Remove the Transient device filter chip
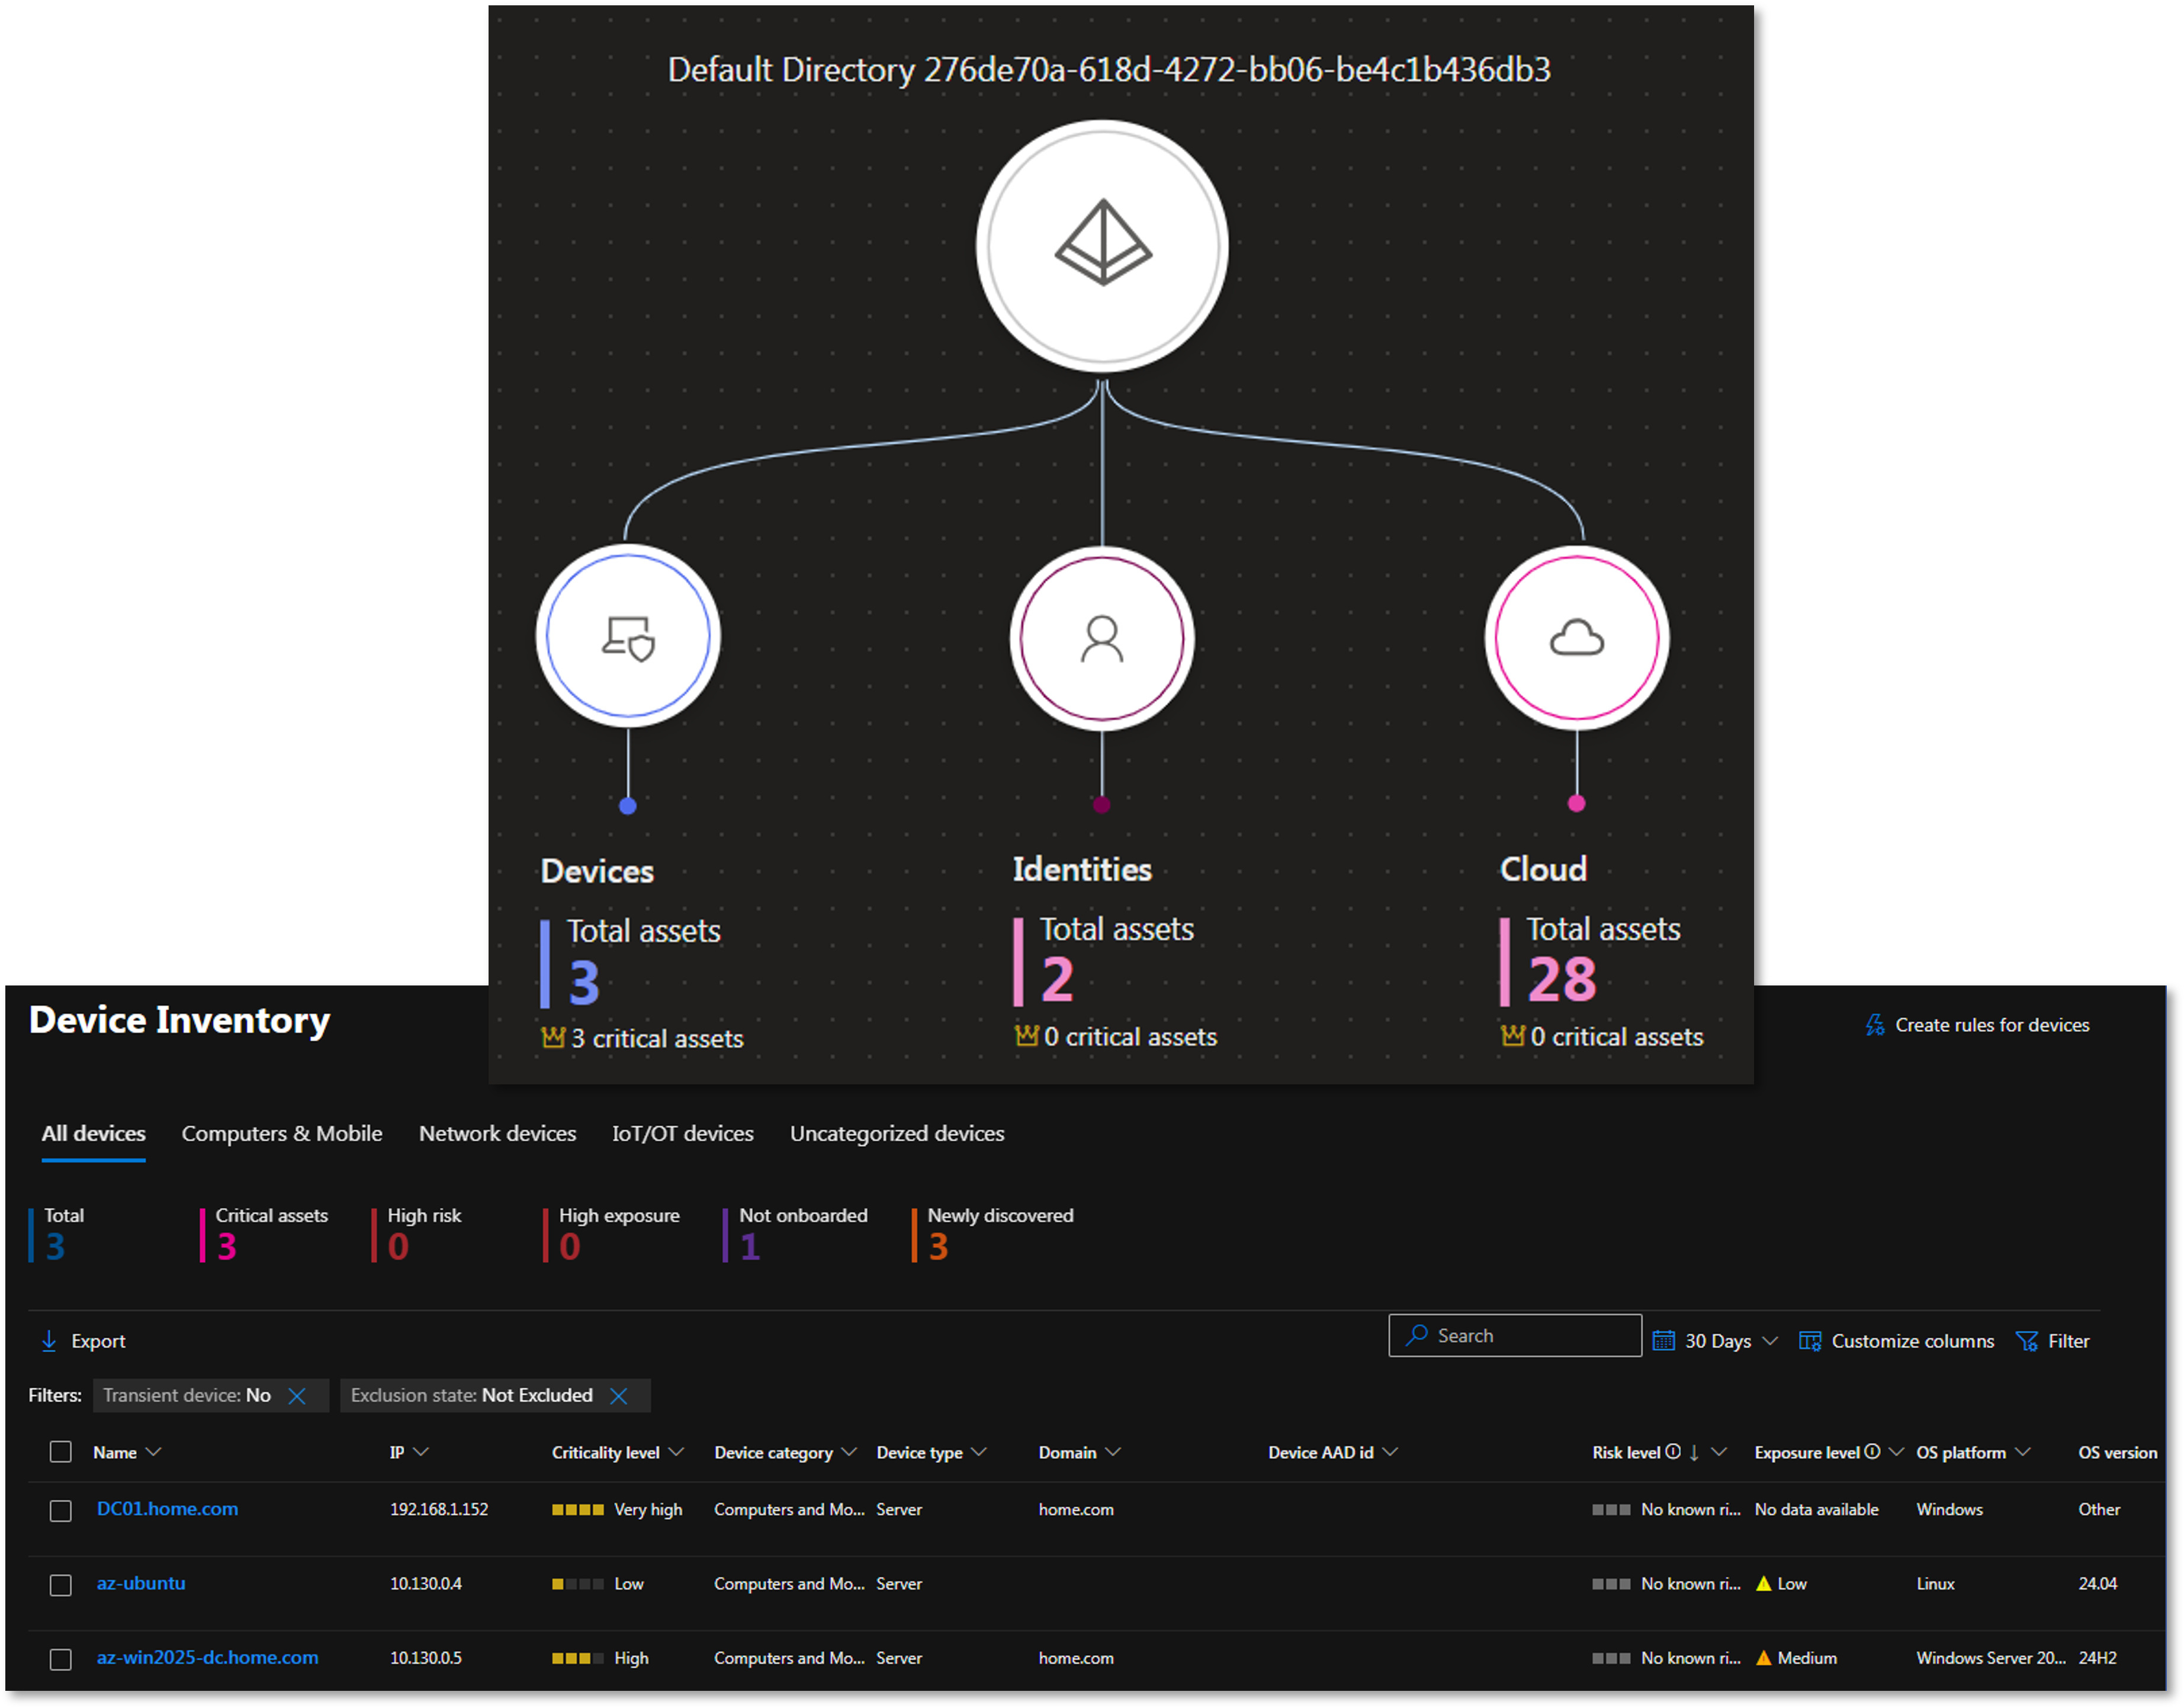This screenshot has height=1708, width=2184. pyautogui.click(x=298, y=1395)
